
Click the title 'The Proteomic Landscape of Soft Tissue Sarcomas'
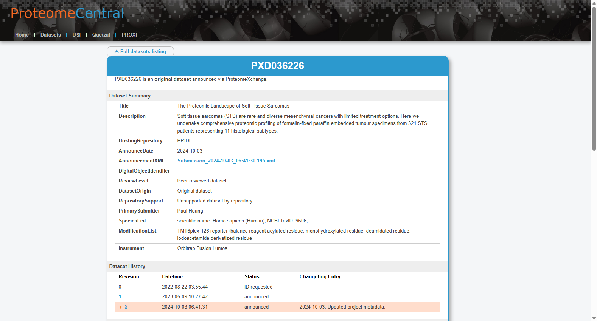pos(233,106)
